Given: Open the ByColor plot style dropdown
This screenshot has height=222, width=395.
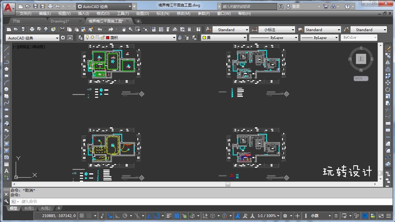Looking at the screenshot, I should (x=359, y=38).
